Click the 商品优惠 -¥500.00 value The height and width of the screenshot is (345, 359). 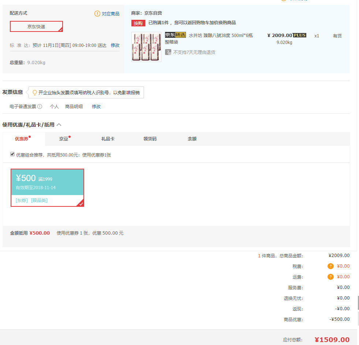click(340, 319)
